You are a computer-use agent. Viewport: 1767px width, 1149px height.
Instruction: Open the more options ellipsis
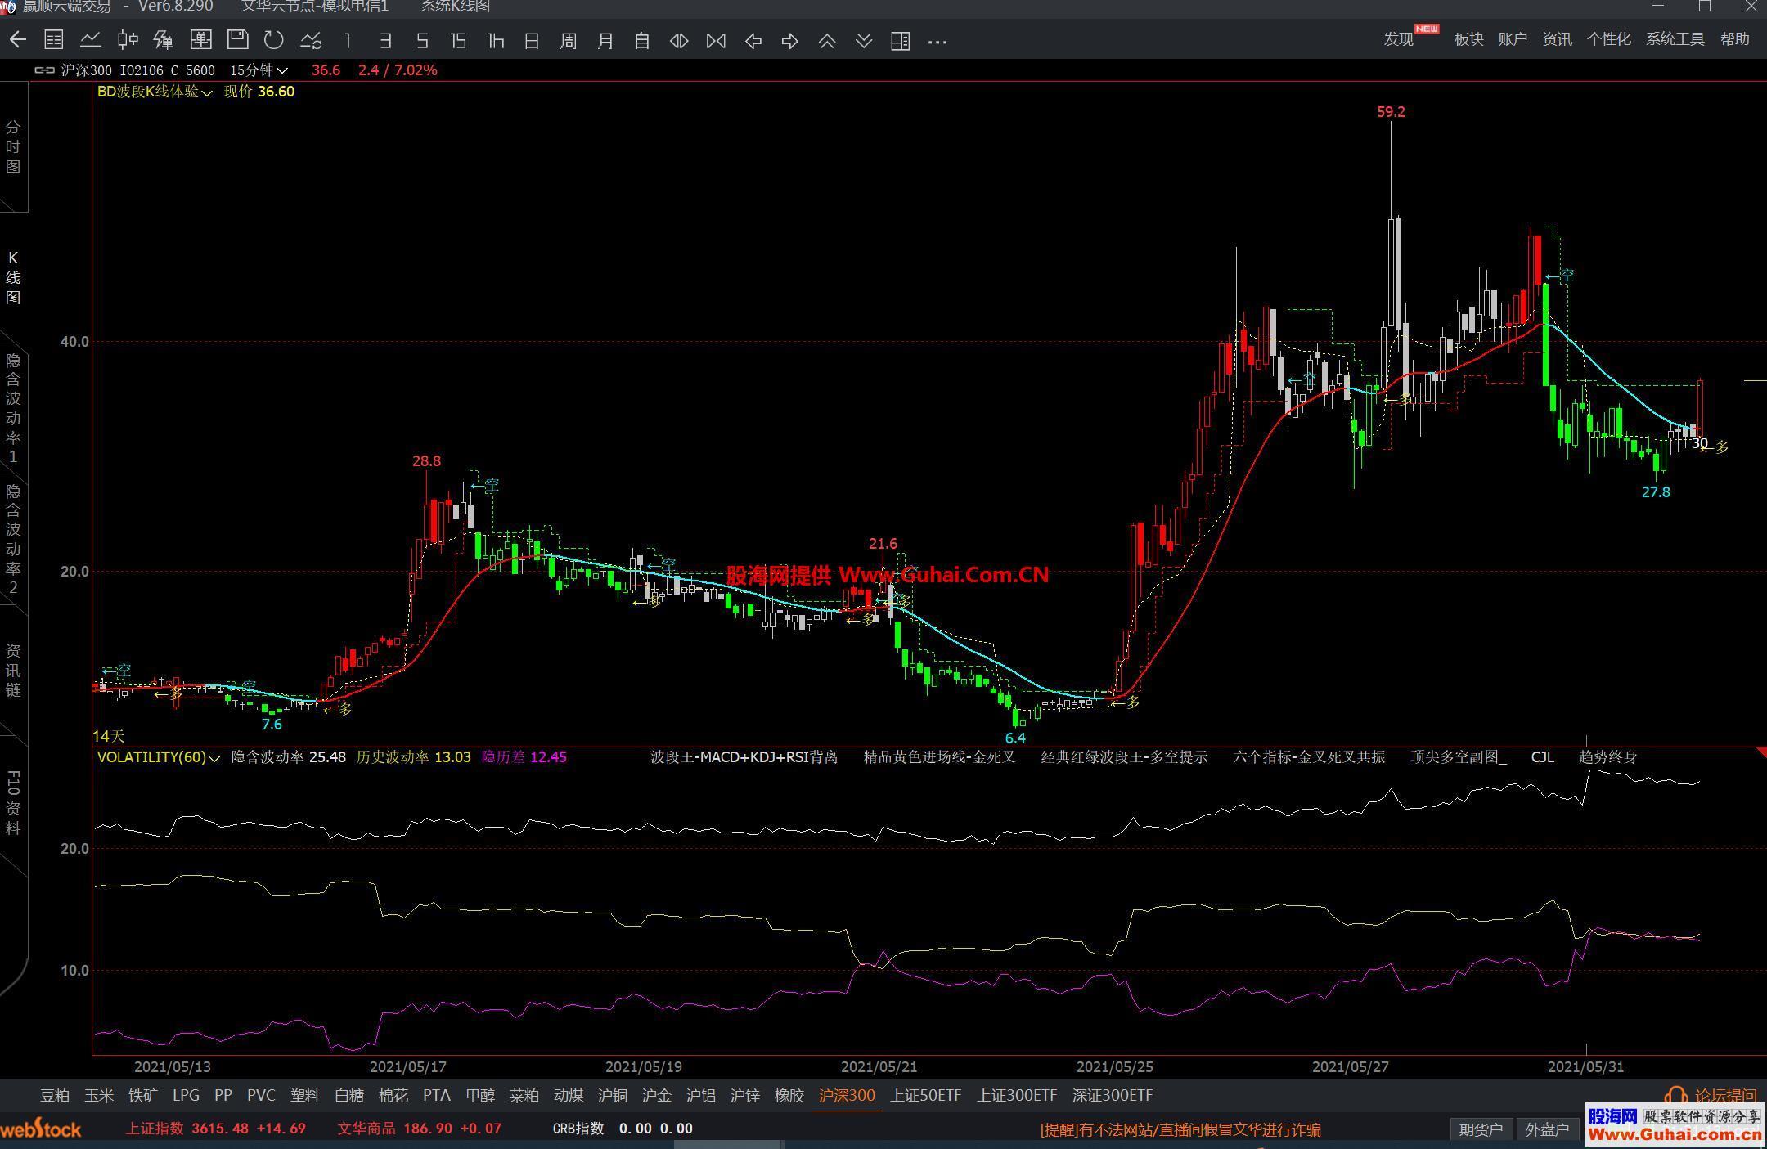(937, 41)
